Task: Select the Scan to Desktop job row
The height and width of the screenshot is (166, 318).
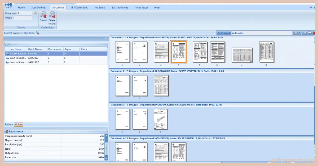Action: tap(18, 58)
